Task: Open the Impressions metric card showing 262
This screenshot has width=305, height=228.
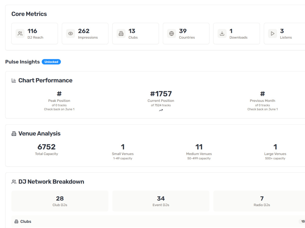Action: tap(85, 33)
